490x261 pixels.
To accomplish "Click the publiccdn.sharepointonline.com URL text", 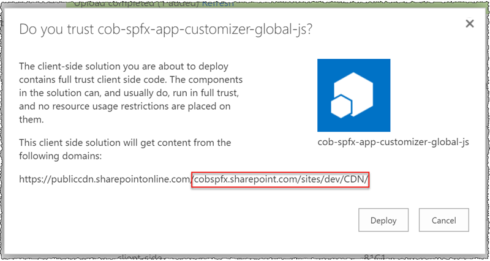I will point(194,180).
